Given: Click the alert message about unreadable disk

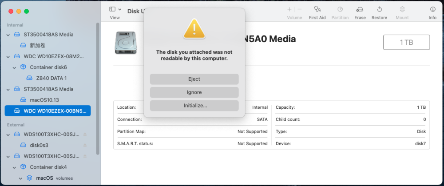Looking at the screenshot, I should point(194,55).
